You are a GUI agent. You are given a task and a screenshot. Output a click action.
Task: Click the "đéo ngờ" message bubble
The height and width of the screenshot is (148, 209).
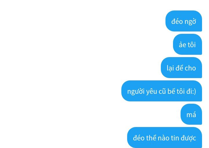[184, 21]
